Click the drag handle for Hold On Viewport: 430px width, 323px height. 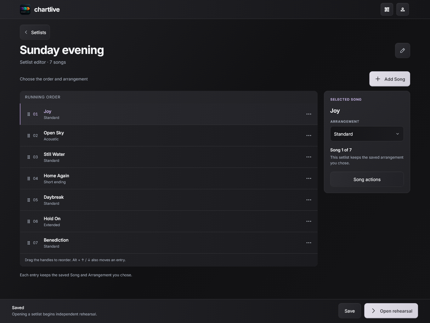point(29,221)
